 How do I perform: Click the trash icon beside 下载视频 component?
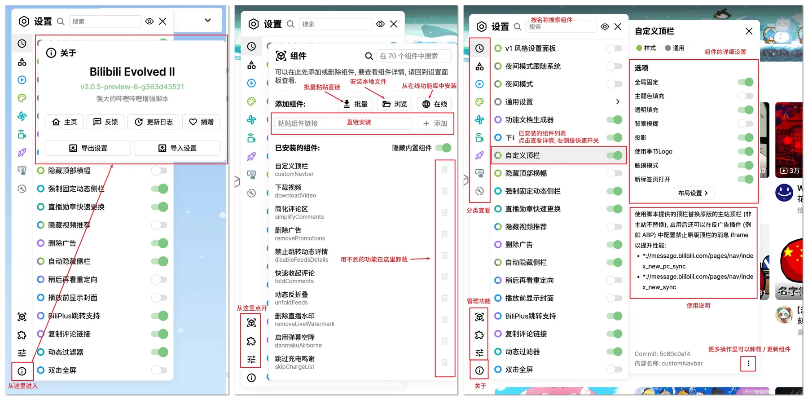pos(444,191)
